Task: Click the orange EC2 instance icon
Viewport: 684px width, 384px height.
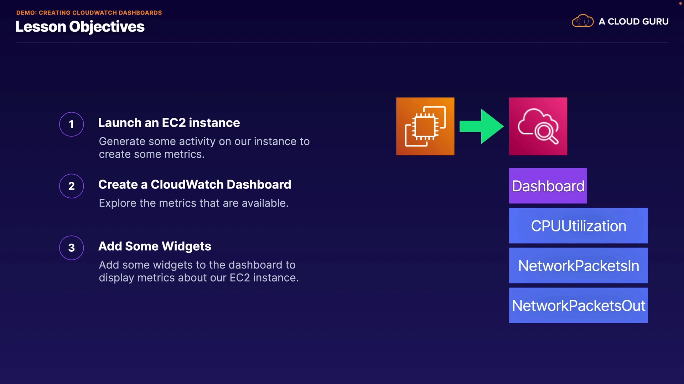Action: click(x=425, y=126)
